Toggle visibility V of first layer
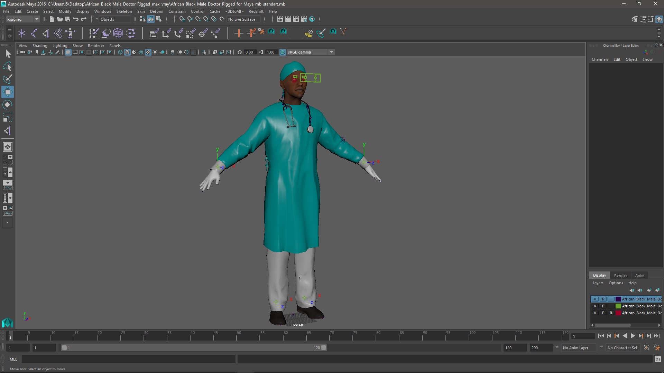The height and width of the screenshot is (373, 664). [595, 299]
